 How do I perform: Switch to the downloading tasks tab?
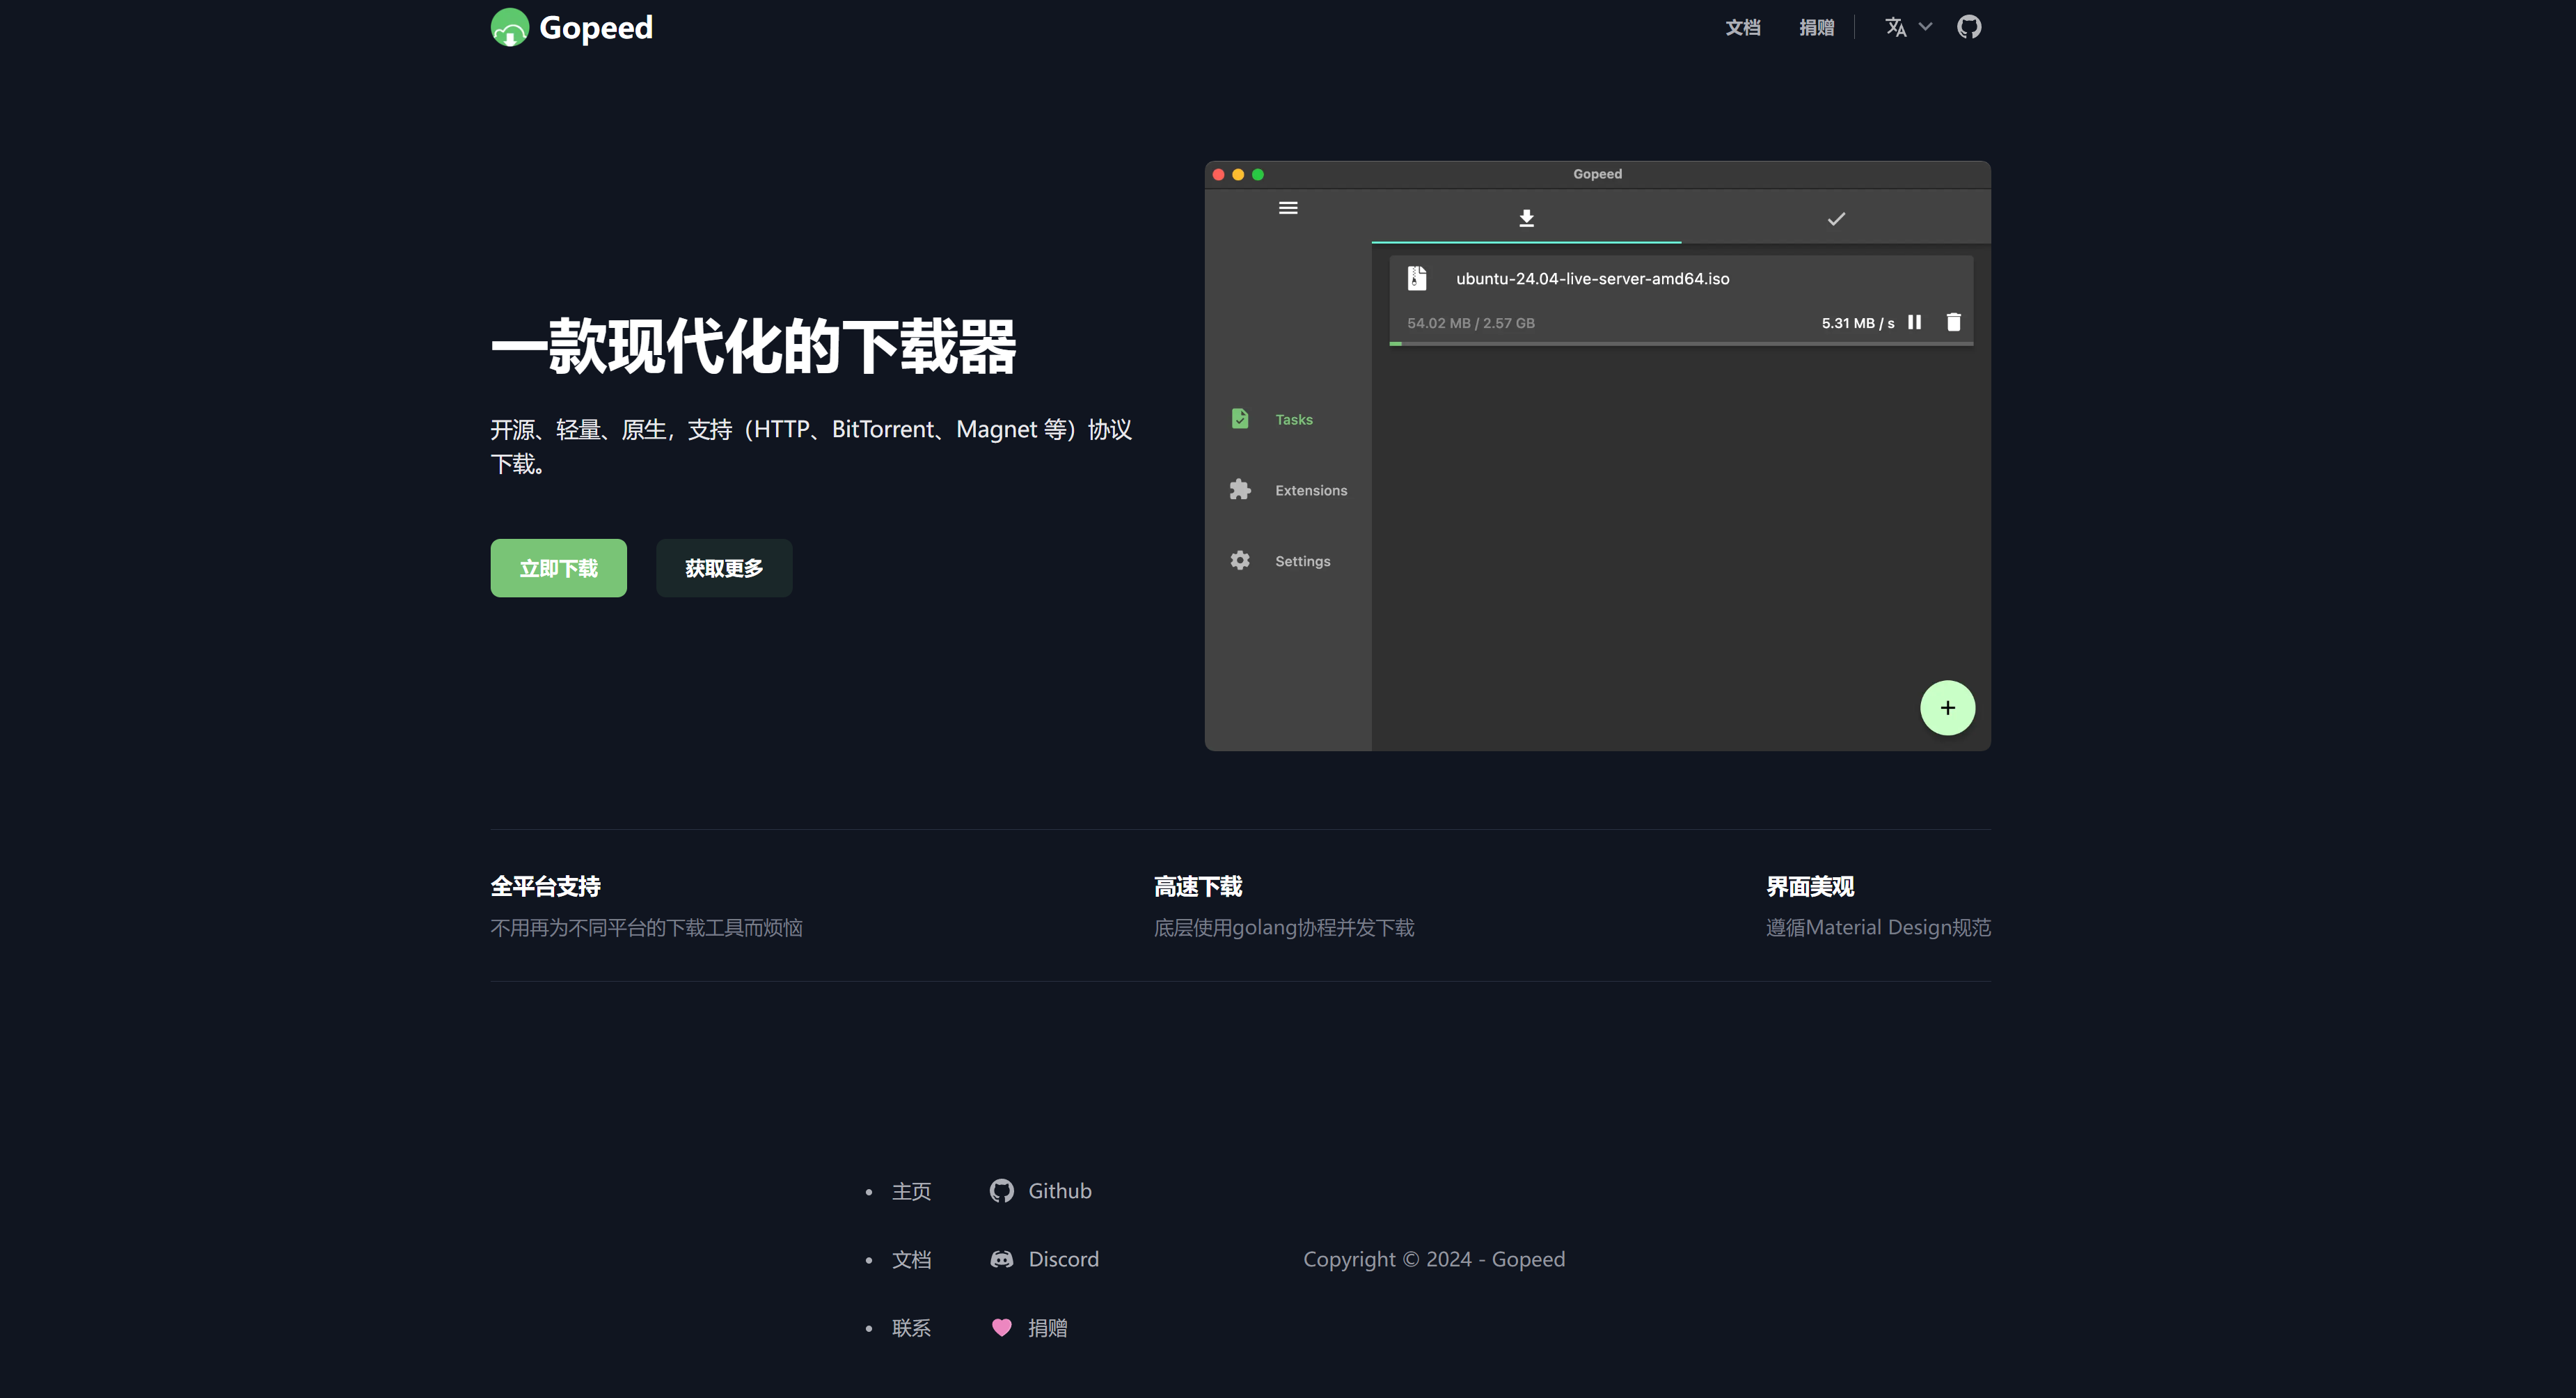[1526, 217]
